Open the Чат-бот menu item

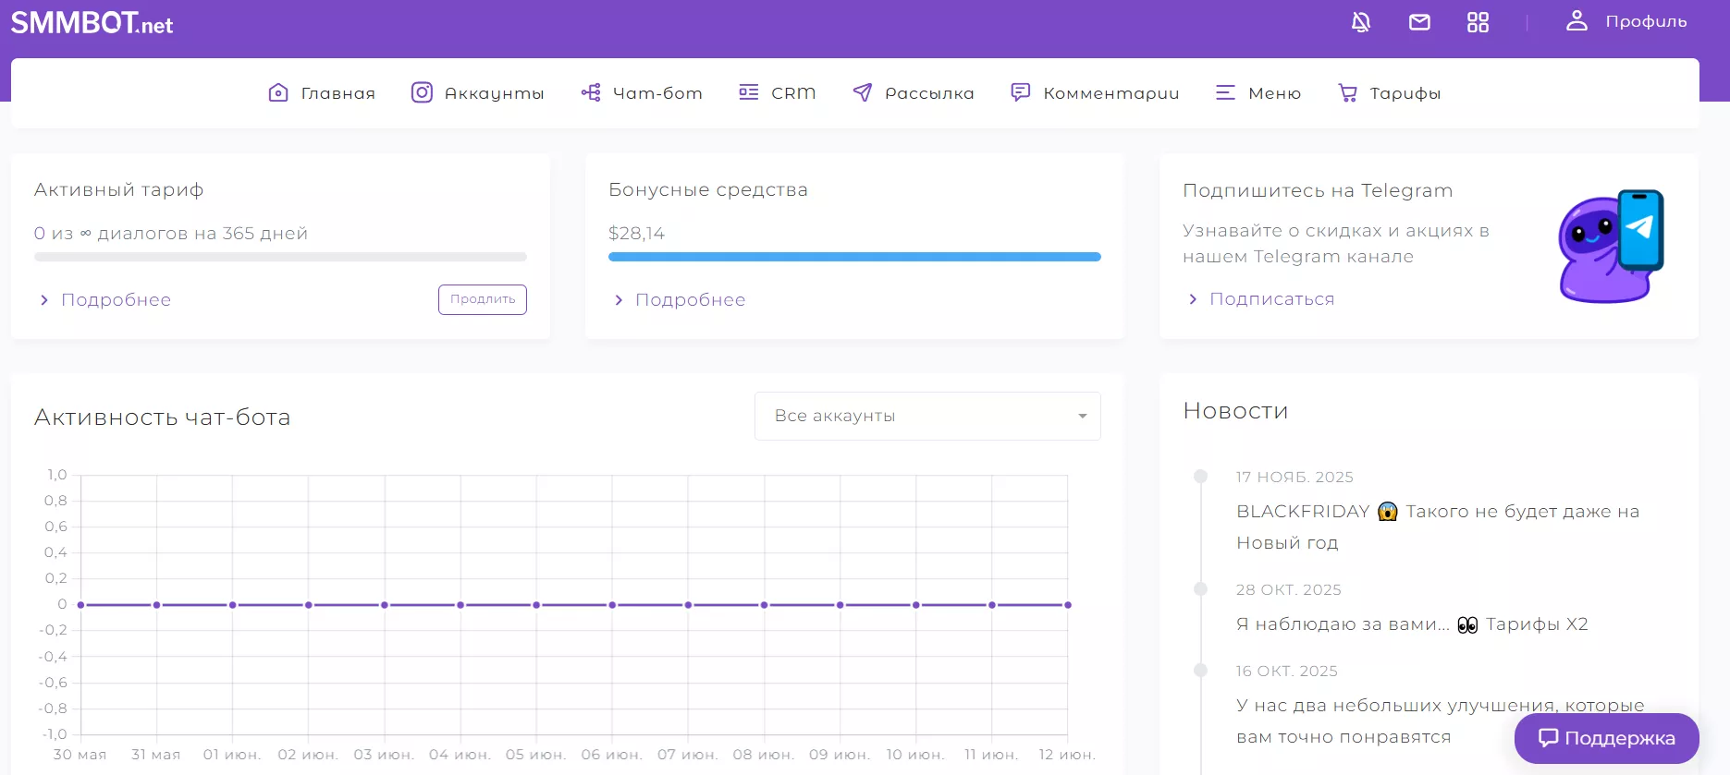[657, 93]
